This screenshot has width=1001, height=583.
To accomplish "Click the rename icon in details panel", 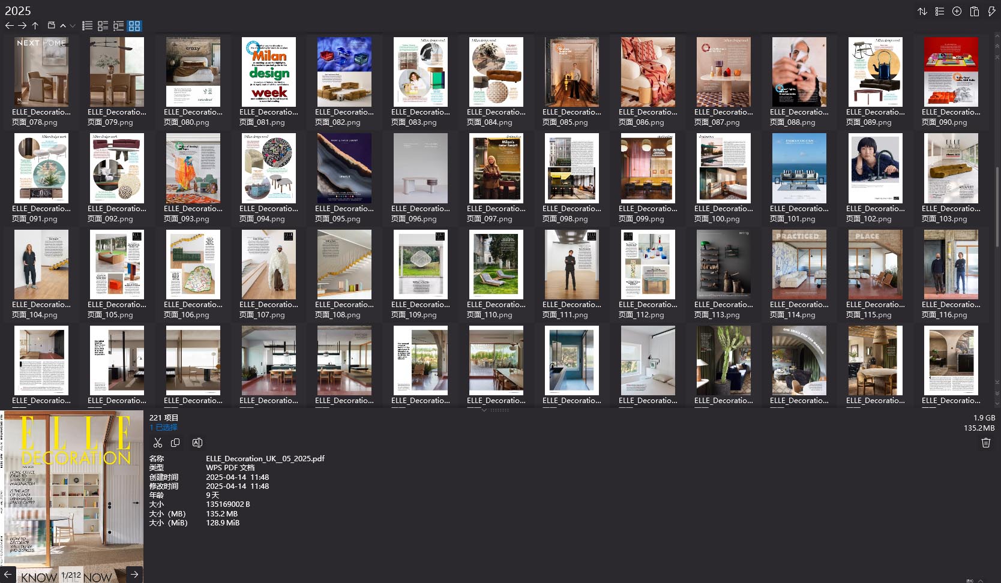I will click(197, 443).
